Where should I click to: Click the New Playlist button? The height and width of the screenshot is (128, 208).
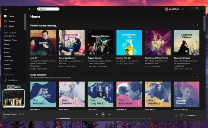(x=11, y=80)
